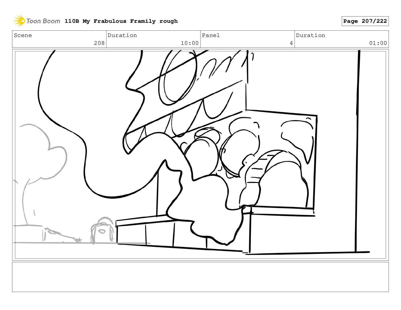Select panel duration value '01:00'

point(378,43)
